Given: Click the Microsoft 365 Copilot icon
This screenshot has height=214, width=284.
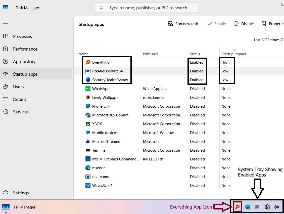Looking at the screenshot, I should pyautogui.click(x=88, y=115).
